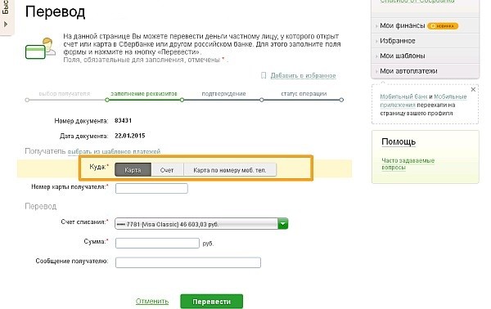Image resolution: width=491 pixels, height=309 pixels.
Task: Click the Перевод page title
Action: click(x=55, y=12)
